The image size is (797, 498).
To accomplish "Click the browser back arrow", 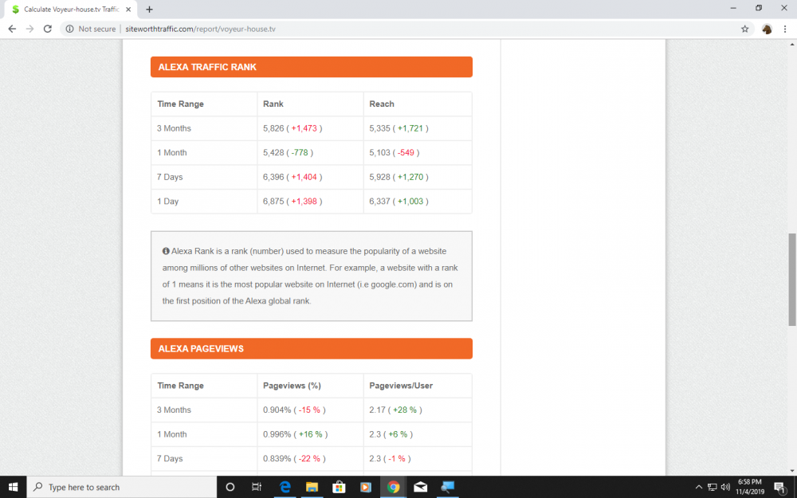I will (12, 29).
